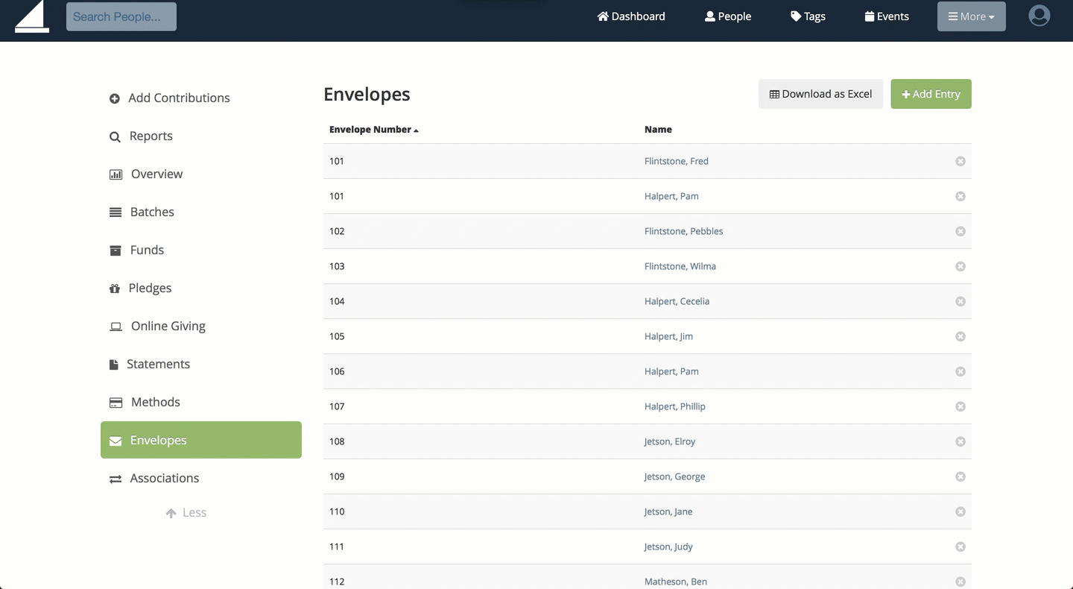Viewport: 1073px width, 589px height.
Task: Sort by the Name column header
Action: pos(658,130)
